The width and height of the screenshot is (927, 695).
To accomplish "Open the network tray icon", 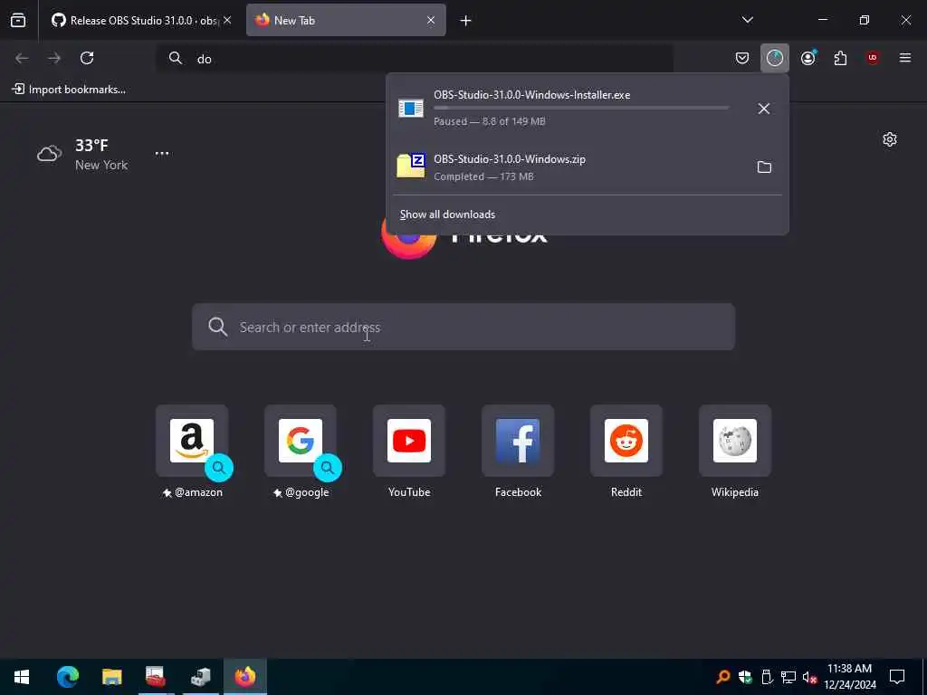I will [x=788, y=677].
